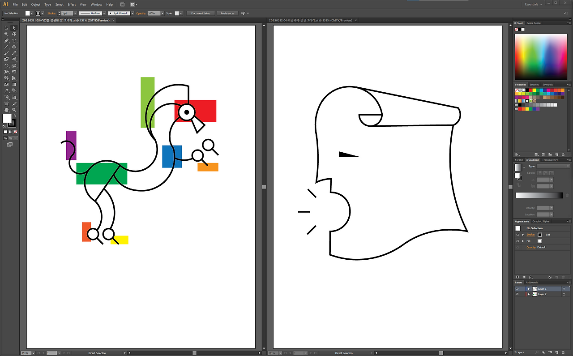Open the gradient Type dropdown
Image resolution: width=573 pixels, height=356 pixels.
(567, 166)
